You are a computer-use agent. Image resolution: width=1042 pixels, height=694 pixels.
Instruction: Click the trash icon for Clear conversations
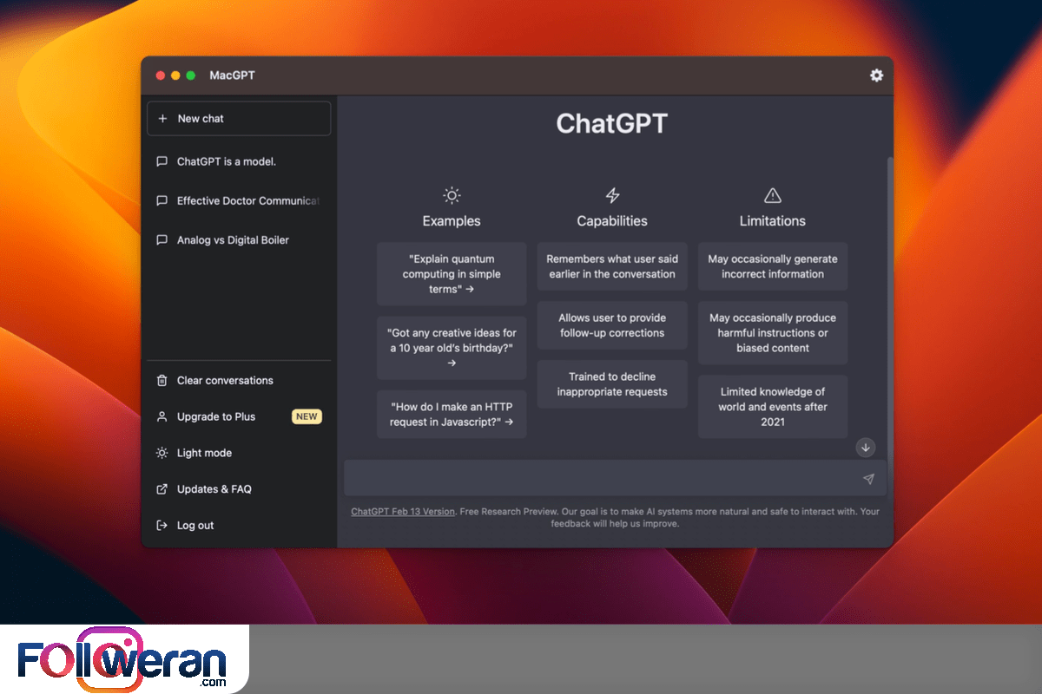click(162, 381)
